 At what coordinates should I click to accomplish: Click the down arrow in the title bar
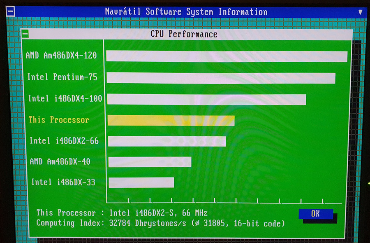(360, 12)
